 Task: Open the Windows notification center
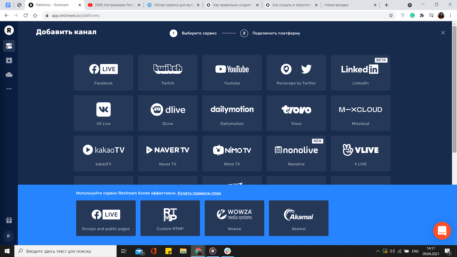[448, 251]
